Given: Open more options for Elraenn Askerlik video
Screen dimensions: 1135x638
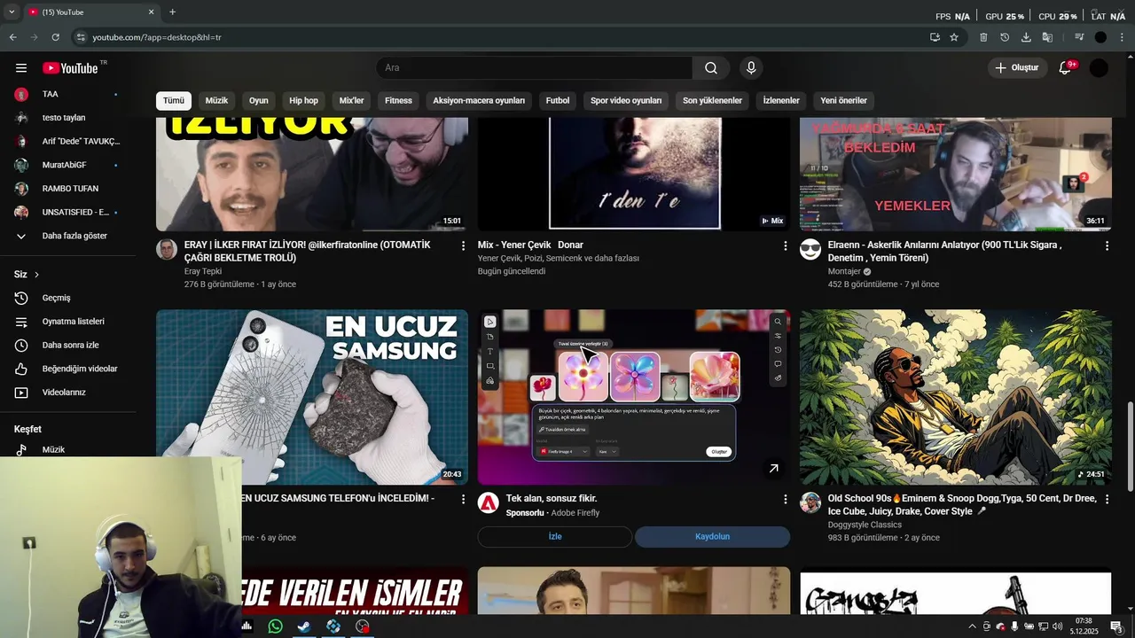Looking at the screenshot, I should 1107,245.
